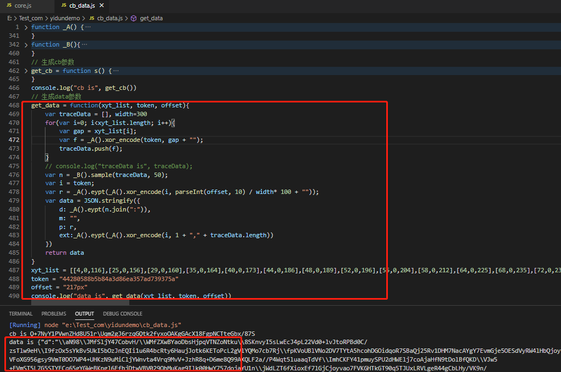The width and height of the screenshot is (561, 372).
Task: Click the ext: property line 483
Action: click(x=167, y=235)
